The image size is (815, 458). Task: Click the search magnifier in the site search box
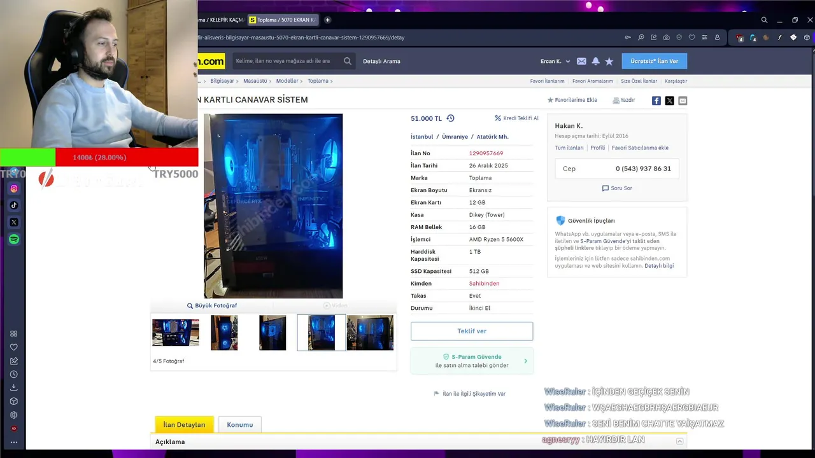pyautogui.click(x=347, y=61)
